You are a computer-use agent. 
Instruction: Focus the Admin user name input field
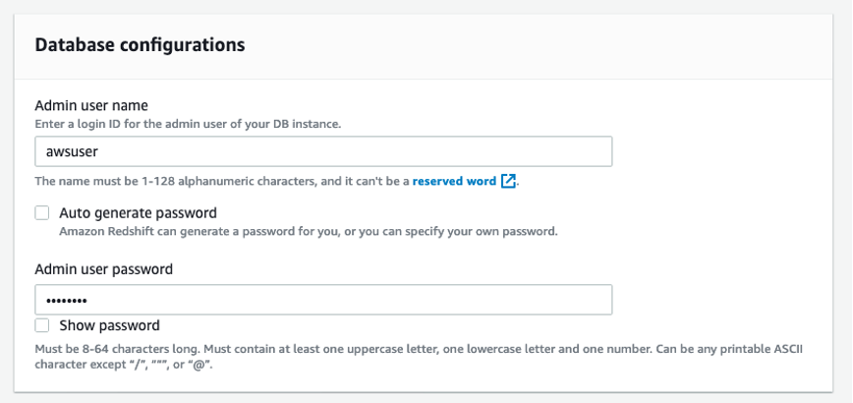323,151
